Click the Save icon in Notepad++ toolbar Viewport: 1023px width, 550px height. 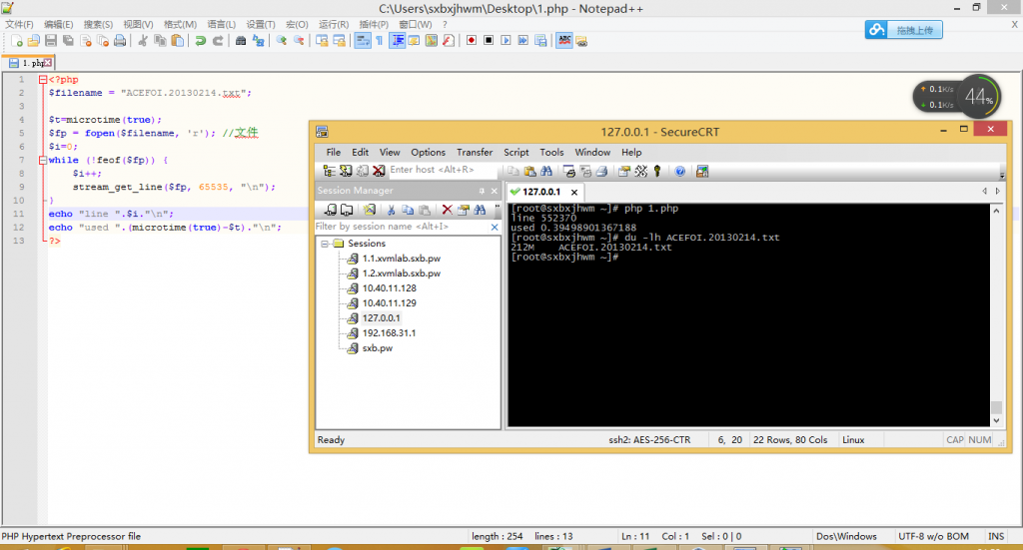51,41
